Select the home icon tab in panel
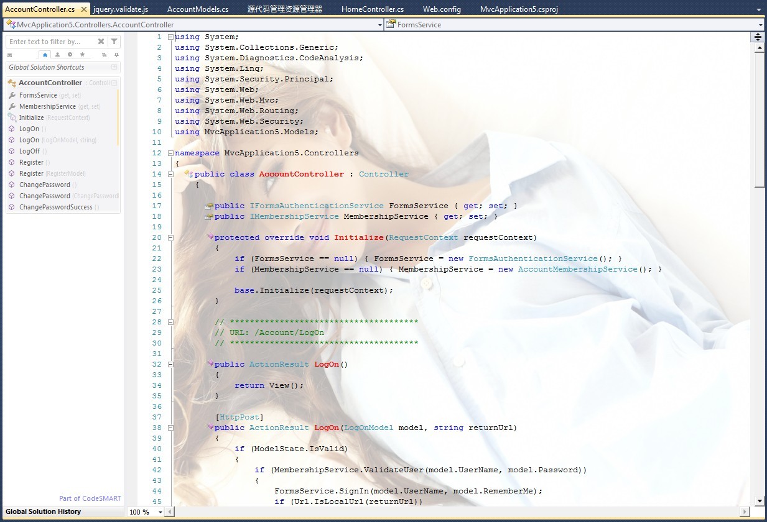Viewport: 767px width, 522px height. (45, 55)
